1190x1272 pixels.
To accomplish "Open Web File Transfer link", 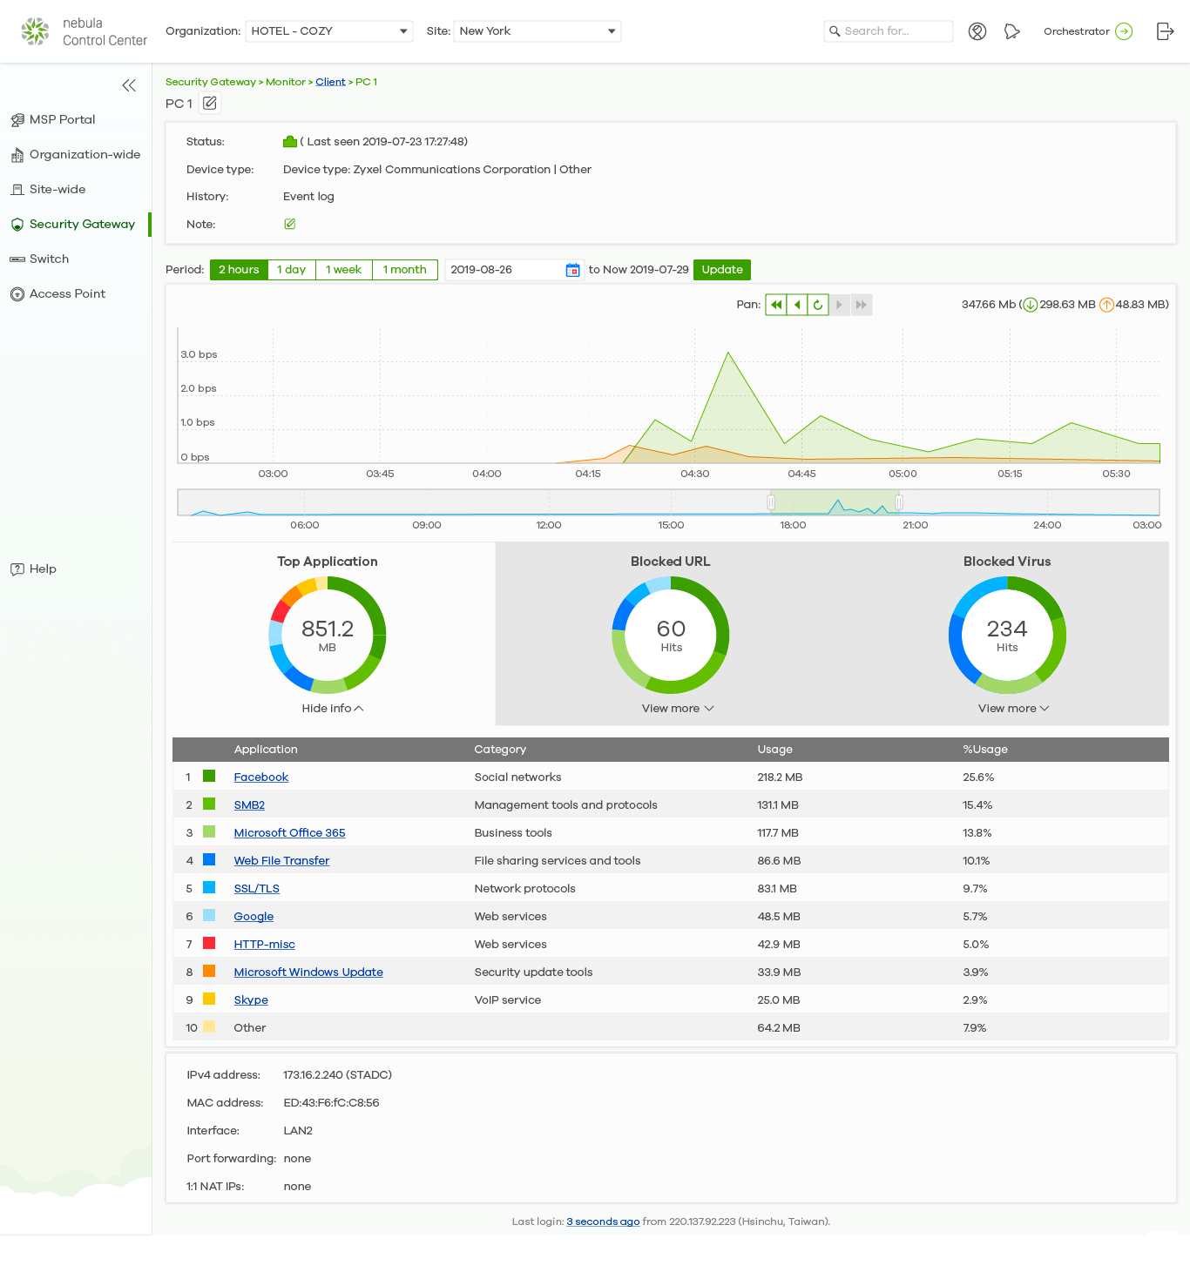I will pos(281,861).
